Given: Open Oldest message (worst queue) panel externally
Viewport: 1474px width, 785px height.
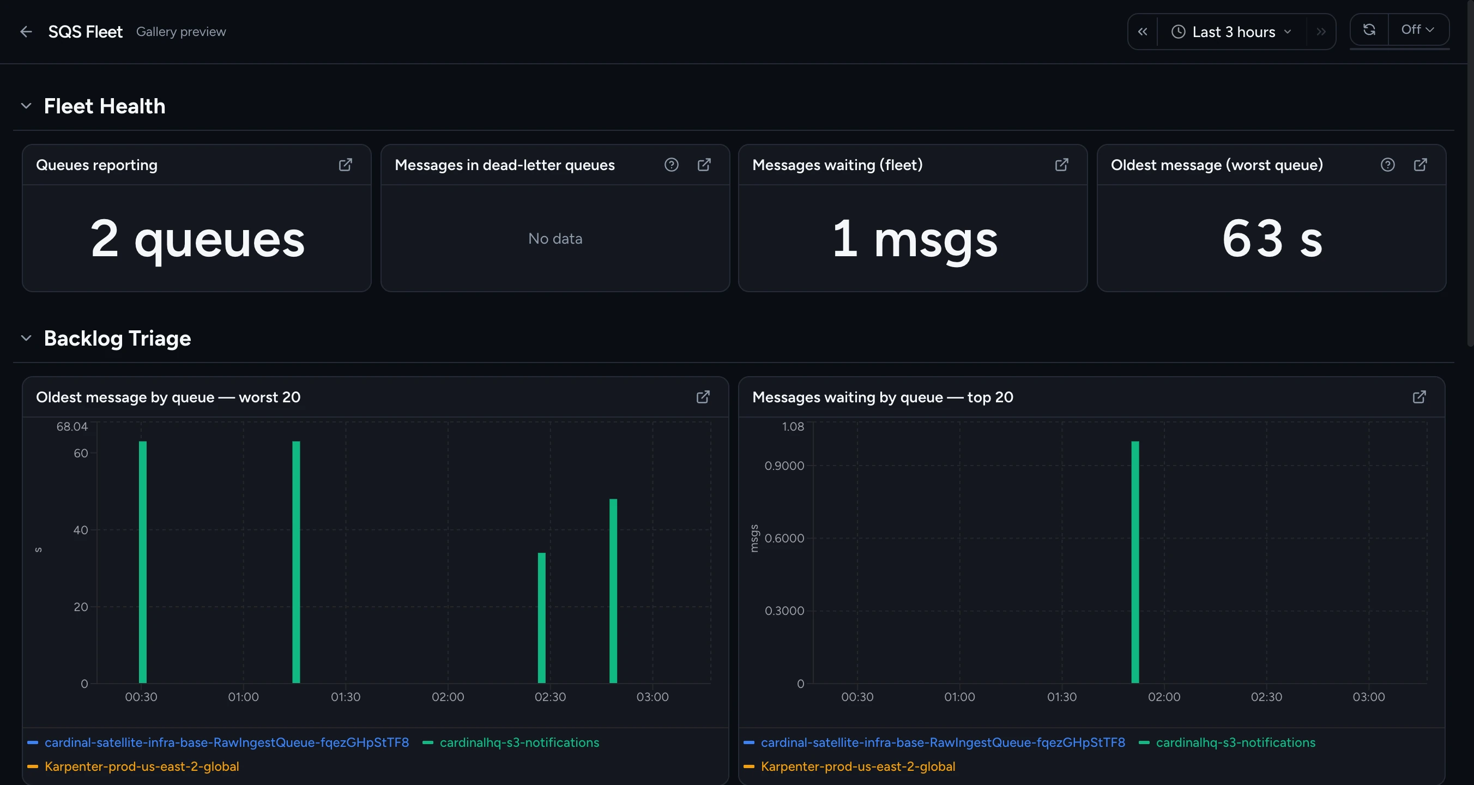Looking at the screenshot, I should coord(1421,165).
